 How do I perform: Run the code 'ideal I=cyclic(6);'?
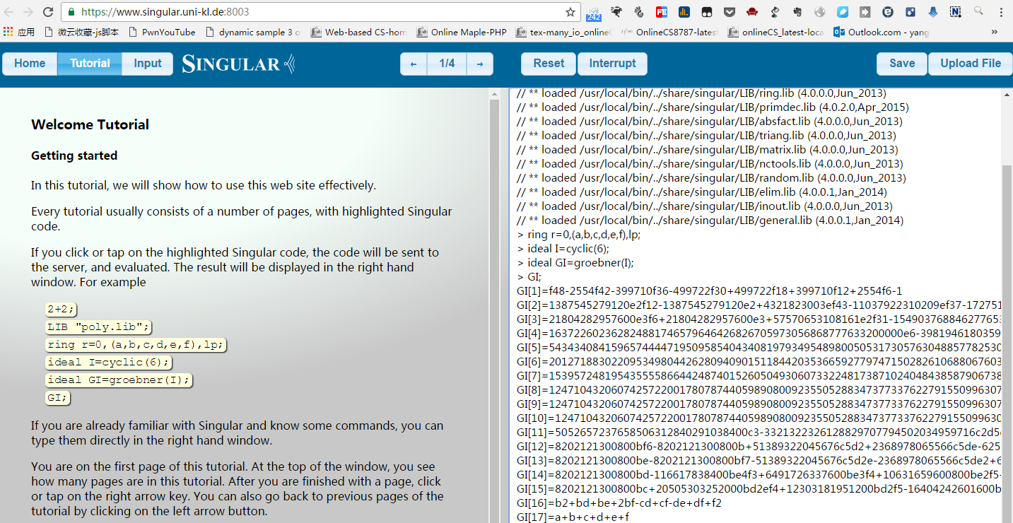coord(109,362)
